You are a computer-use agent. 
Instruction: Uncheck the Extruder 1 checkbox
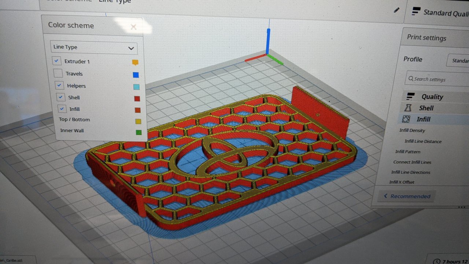(57, 61)
